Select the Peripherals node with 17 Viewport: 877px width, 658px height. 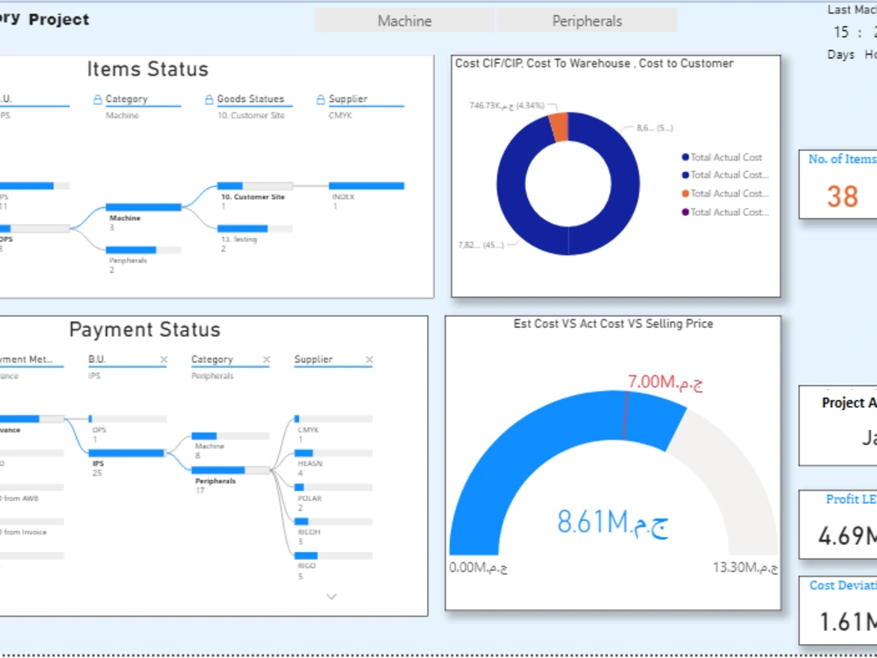(x=231, y=470)
